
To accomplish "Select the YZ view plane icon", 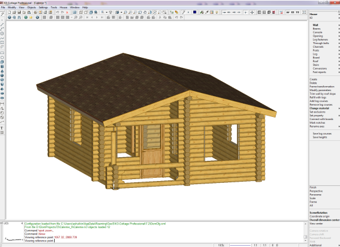I will tap(297, 13).
